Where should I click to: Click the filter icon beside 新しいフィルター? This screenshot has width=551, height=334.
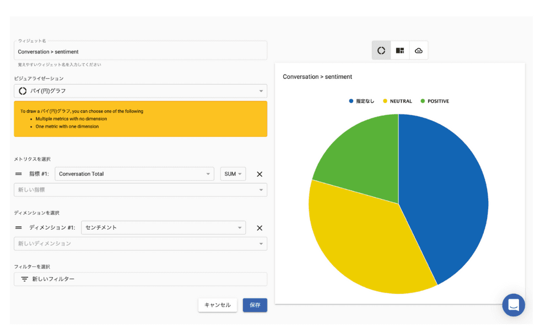point(24,279)
